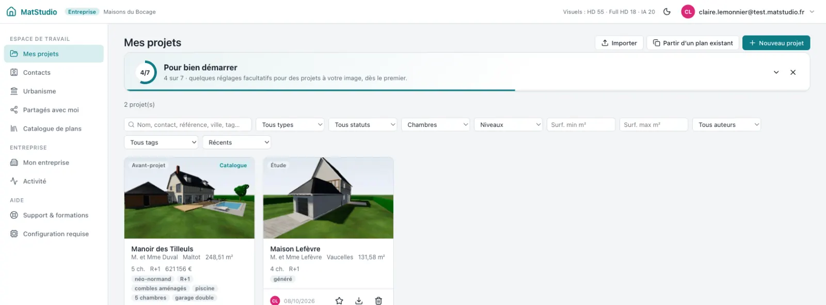Click the Visuels quota text
The image size is (826, 305).
609,12
